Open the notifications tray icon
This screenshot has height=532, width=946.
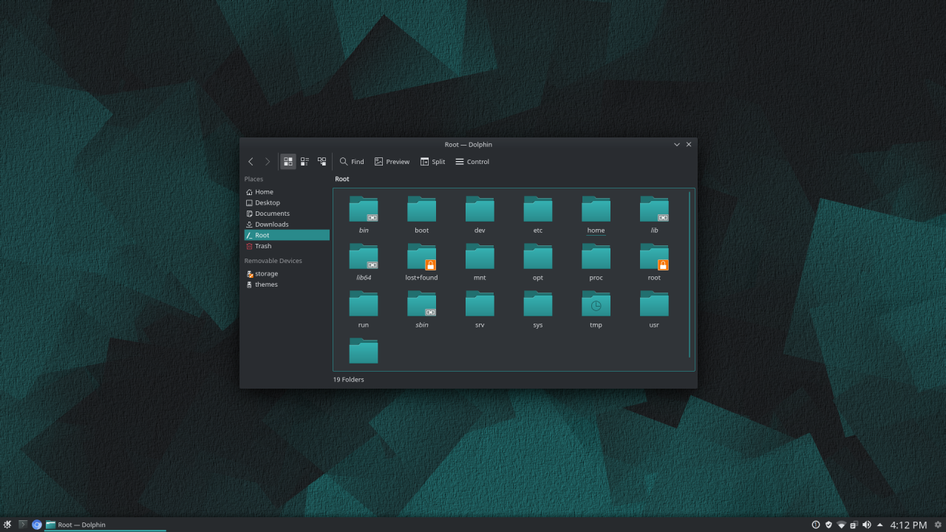coord(816,525)
